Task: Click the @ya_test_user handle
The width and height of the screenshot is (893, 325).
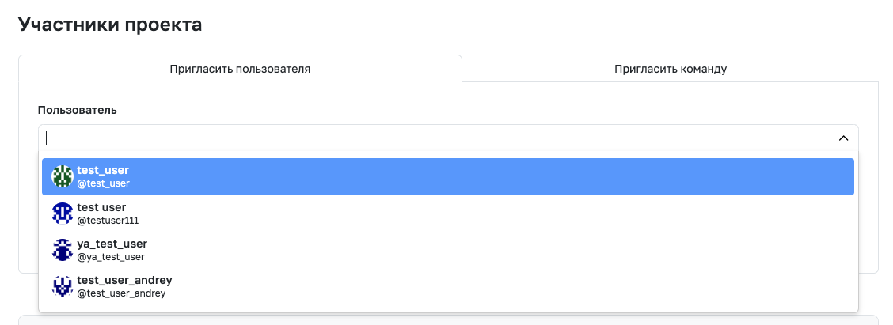Action: [x=111, y=257]
